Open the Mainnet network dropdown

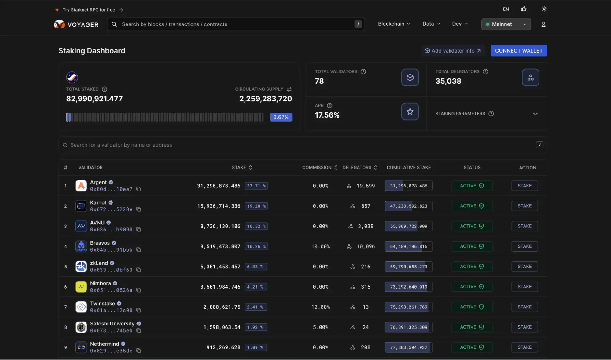click(506, 24)
